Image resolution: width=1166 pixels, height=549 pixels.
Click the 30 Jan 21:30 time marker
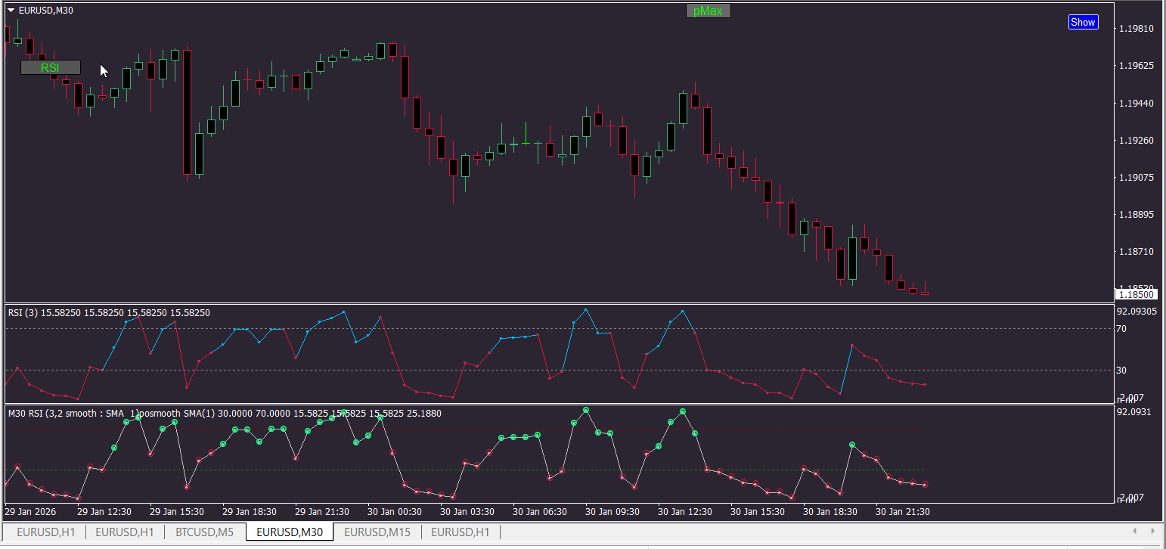click(x=902, y=511)
